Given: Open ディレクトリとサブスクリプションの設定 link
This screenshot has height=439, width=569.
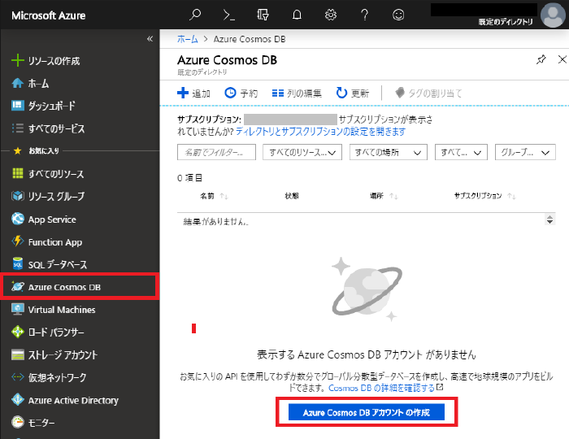Looking at the screenshot, I should coord(321,132).
